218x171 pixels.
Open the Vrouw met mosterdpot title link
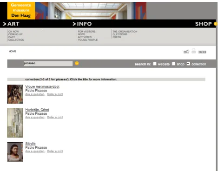point(42,86)
